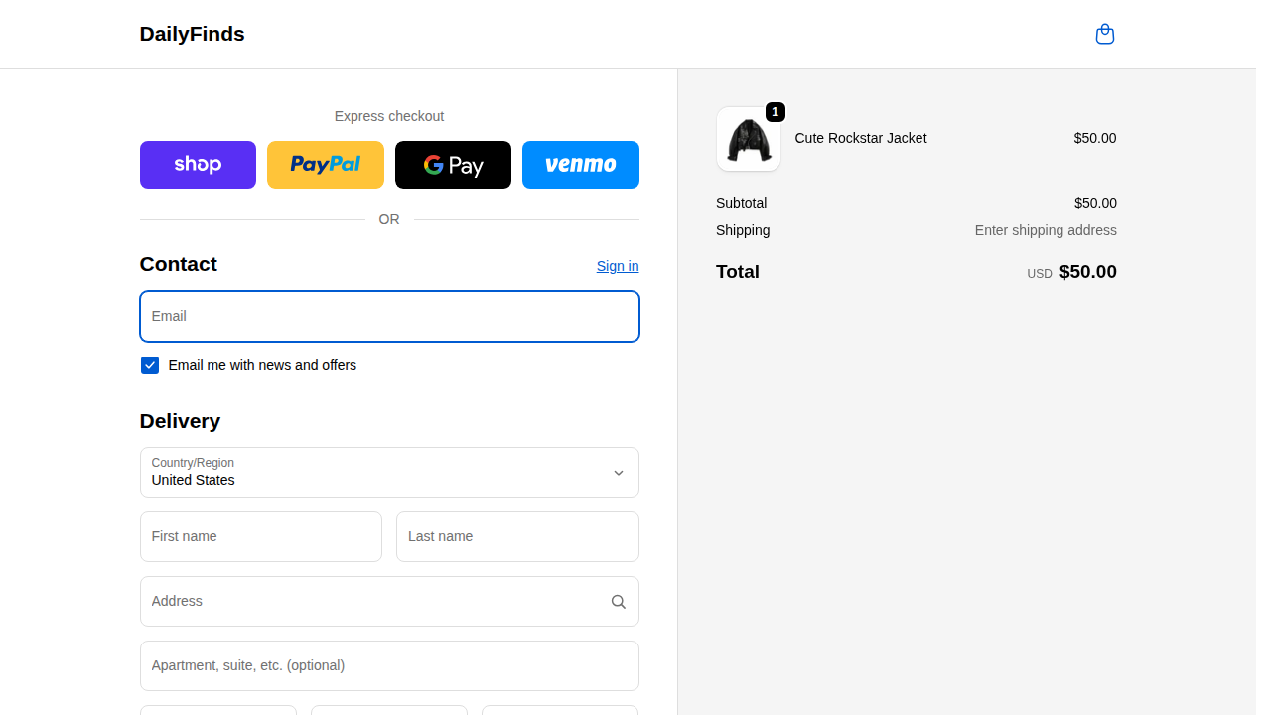Check out using Venmo
The image size is (1271, 715).
pyautogui.click(x=580, y=165)
